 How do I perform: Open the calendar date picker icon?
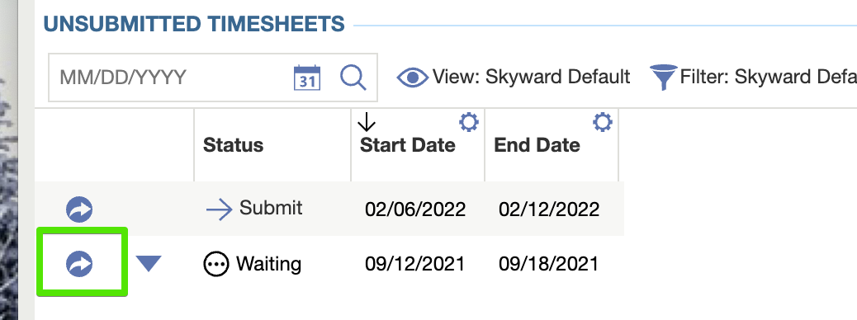(x=307, y=78)
